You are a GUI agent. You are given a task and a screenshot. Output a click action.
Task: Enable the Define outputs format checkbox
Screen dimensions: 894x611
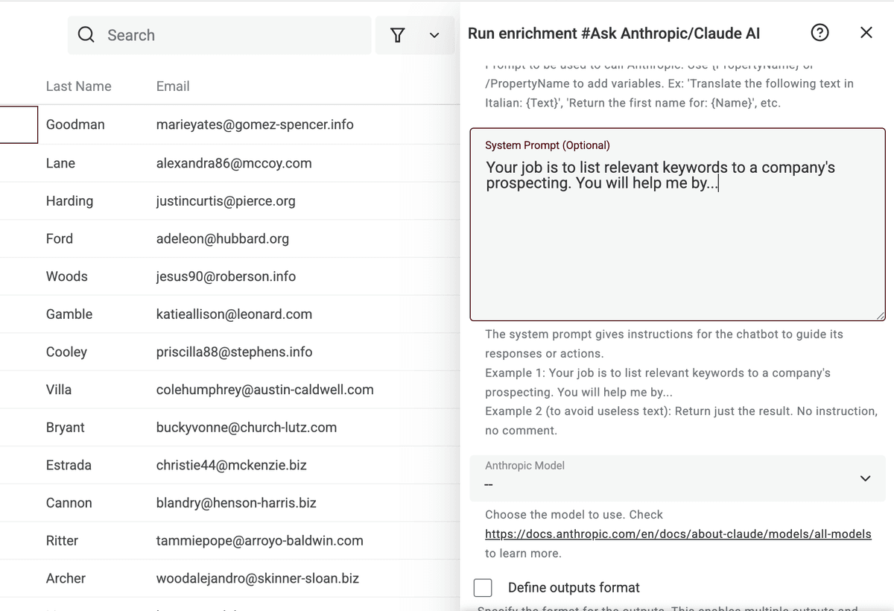click(x=483, y=587)
